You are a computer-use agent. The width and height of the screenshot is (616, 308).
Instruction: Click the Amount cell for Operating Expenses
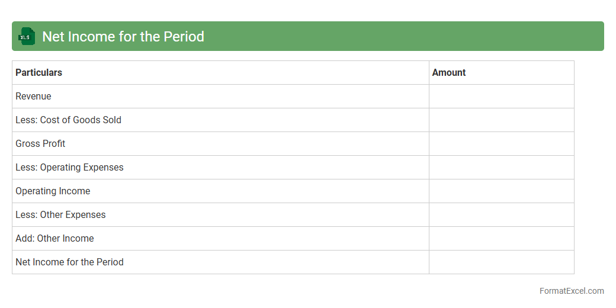tap(501, 167)
